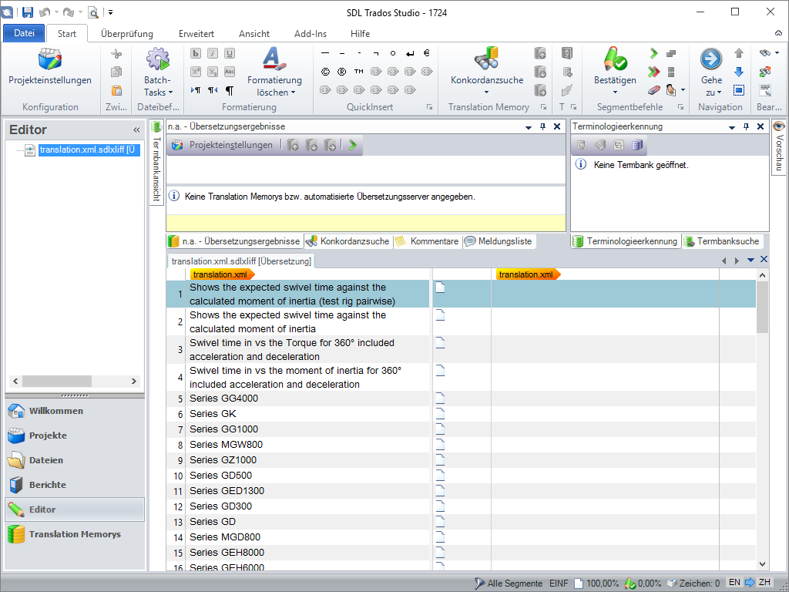Viewport: 789px width, 592px height.
Task: Expand the Segmentbefehle group dialog launcher
Action: click(680, 106)
